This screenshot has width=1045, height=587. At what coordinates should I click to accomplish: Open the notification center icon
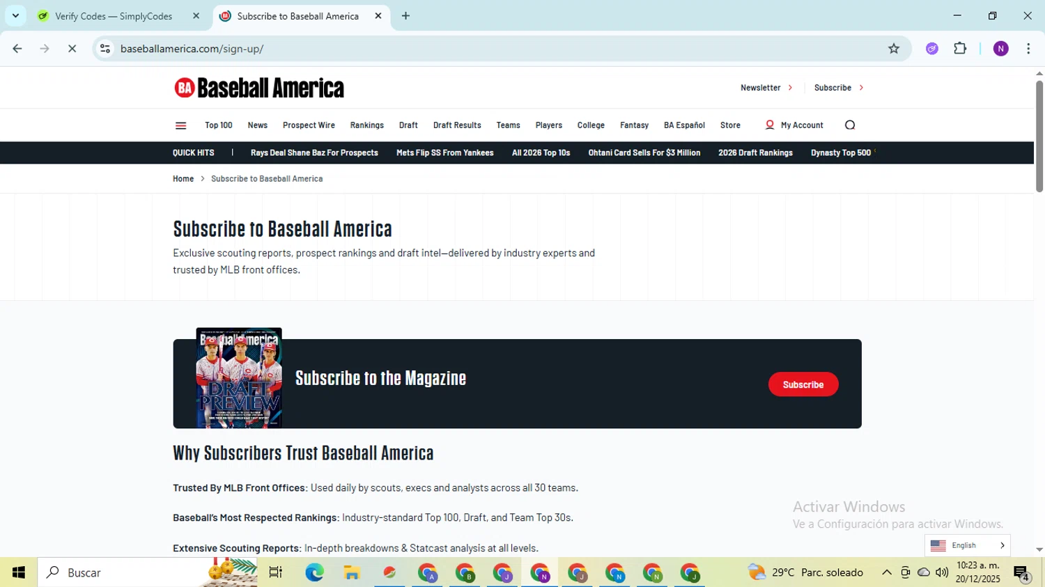[x=1021, y=573]
